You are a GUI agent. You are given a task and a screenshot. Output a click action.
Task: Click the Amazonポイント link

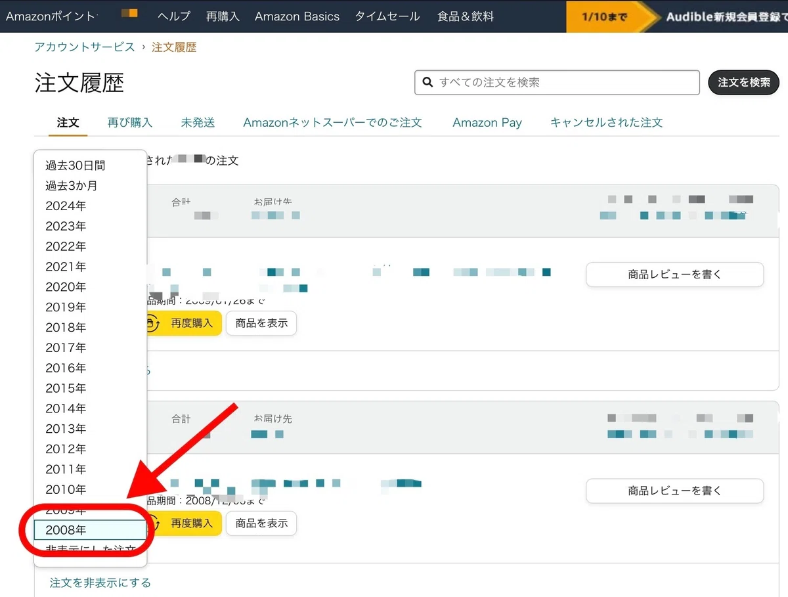click(x=51, y=16)
